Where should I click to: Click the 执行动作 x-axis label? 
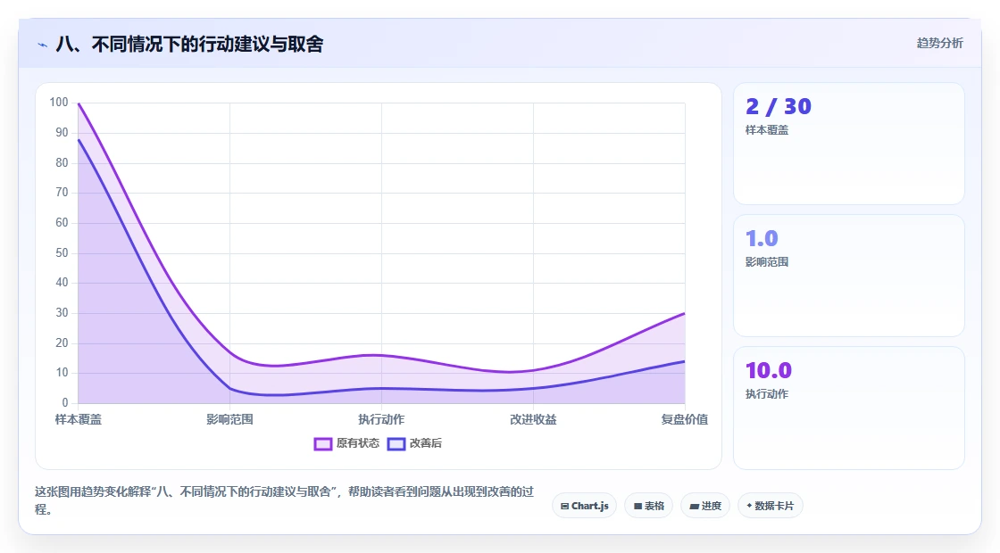point(381,419)
